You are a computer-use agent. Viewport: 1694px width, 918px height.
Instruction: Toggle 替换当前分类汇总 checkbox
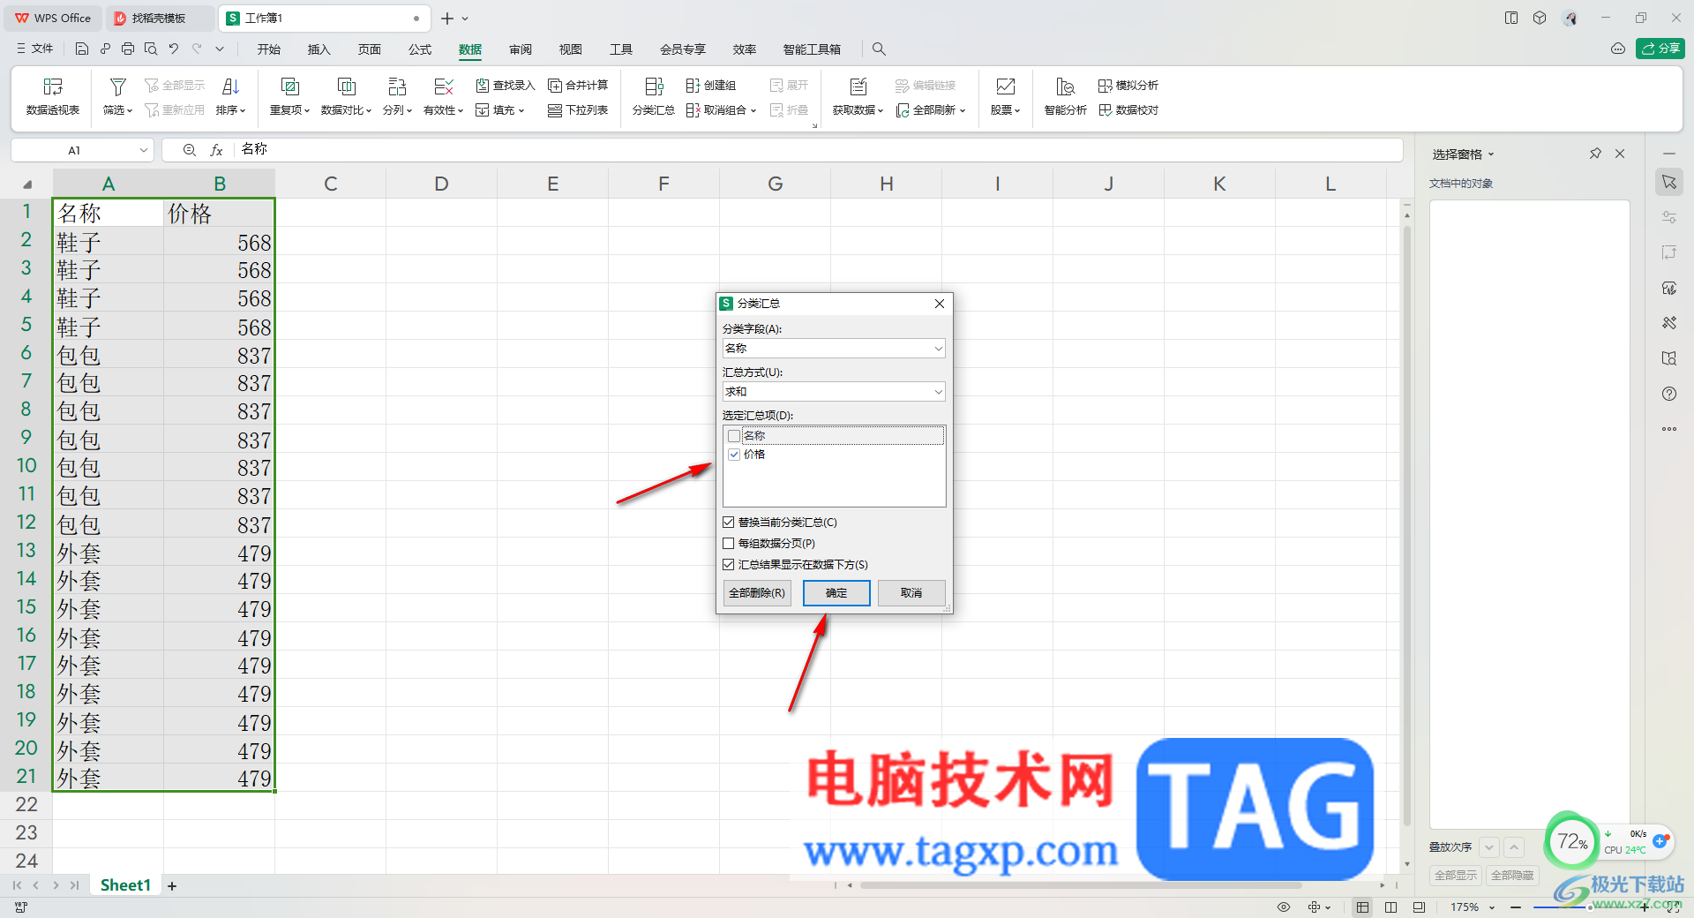tap(729, 523)
